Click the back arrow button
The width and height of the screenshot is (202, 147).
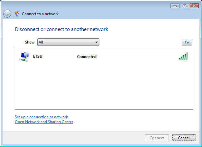click(x=7, y=14)
